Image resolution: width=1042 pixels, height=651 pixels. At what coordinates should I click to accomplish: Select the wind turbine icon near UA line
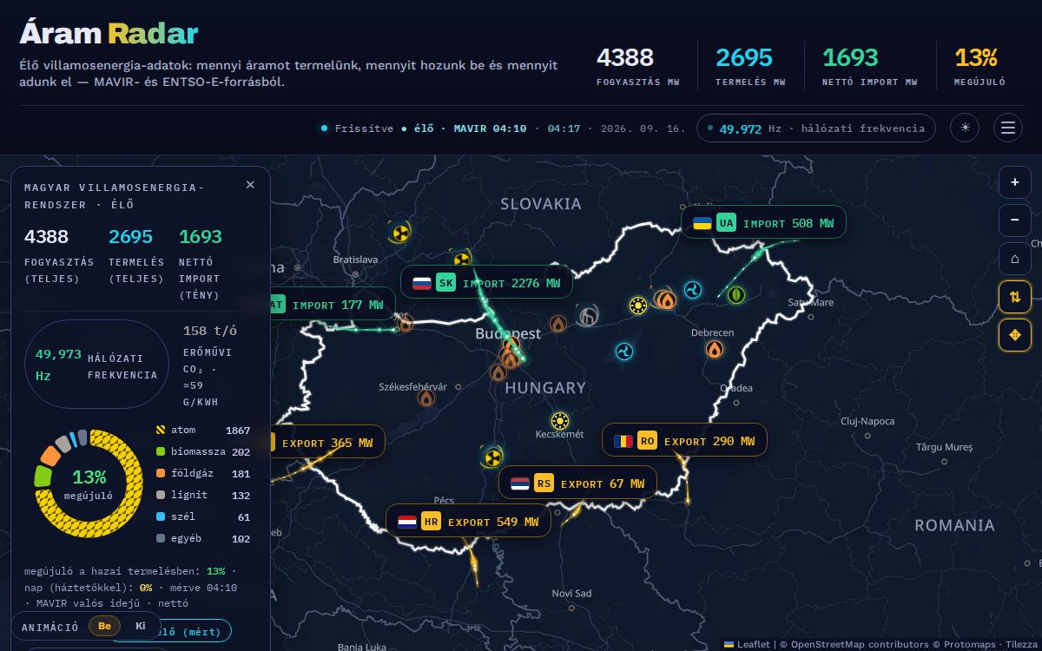point(693,290)
